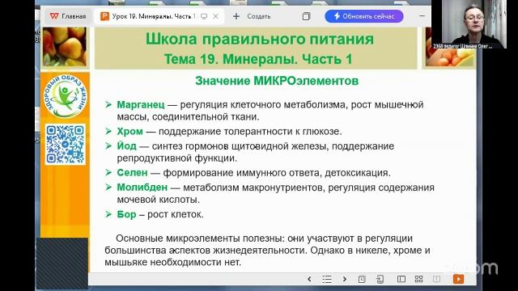Click the Создать create label
The image size is (518, 291).
pos(259,16)
